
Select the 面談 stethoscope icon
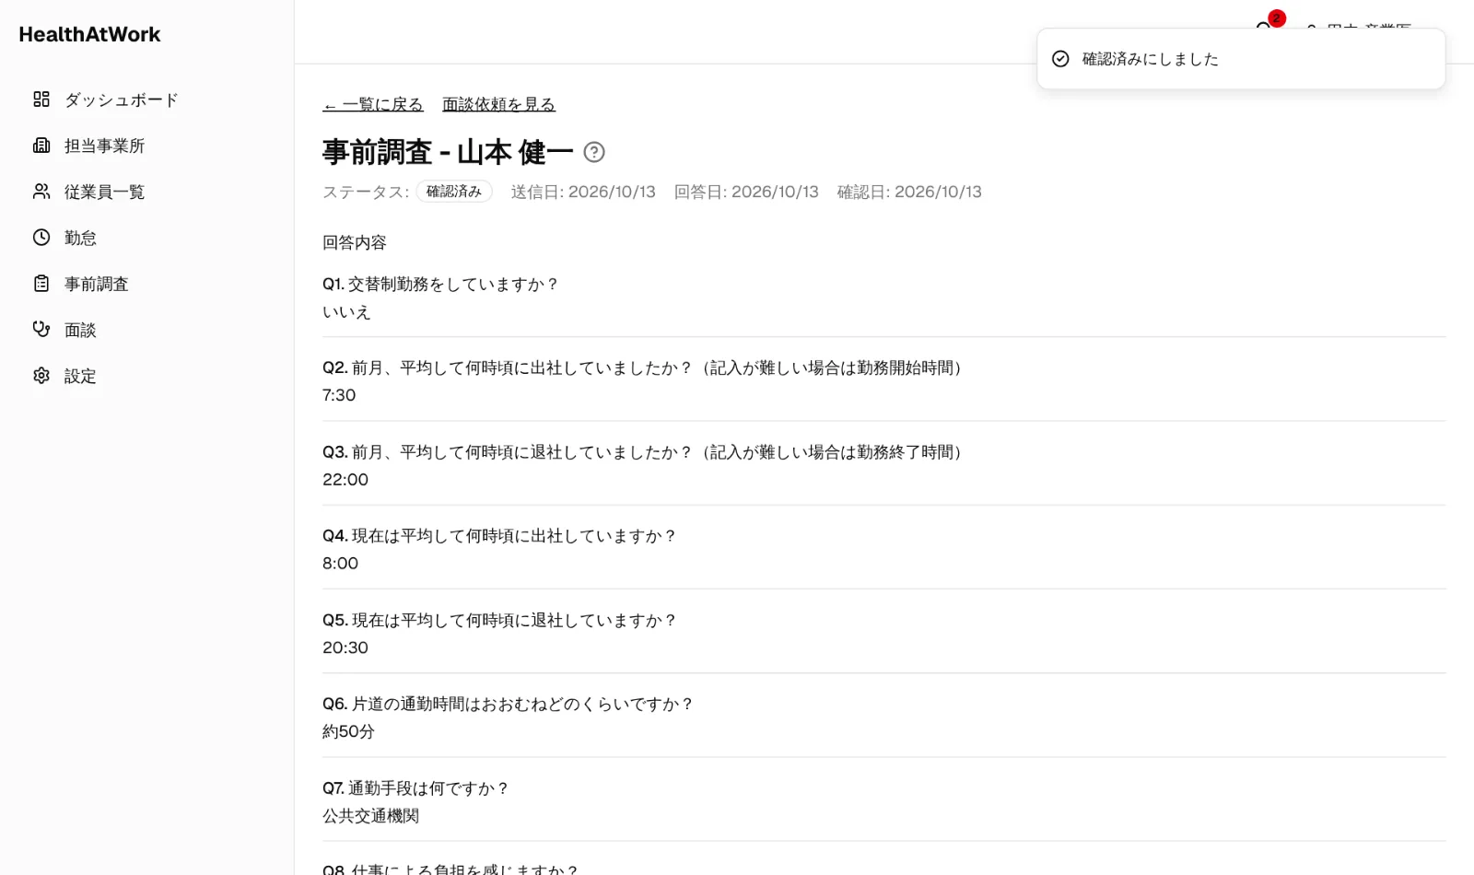[41, 330]
